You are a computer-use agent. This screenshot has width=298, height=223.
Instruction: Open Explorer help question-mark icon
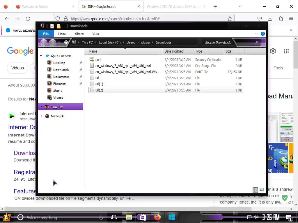tap(263, 34)
